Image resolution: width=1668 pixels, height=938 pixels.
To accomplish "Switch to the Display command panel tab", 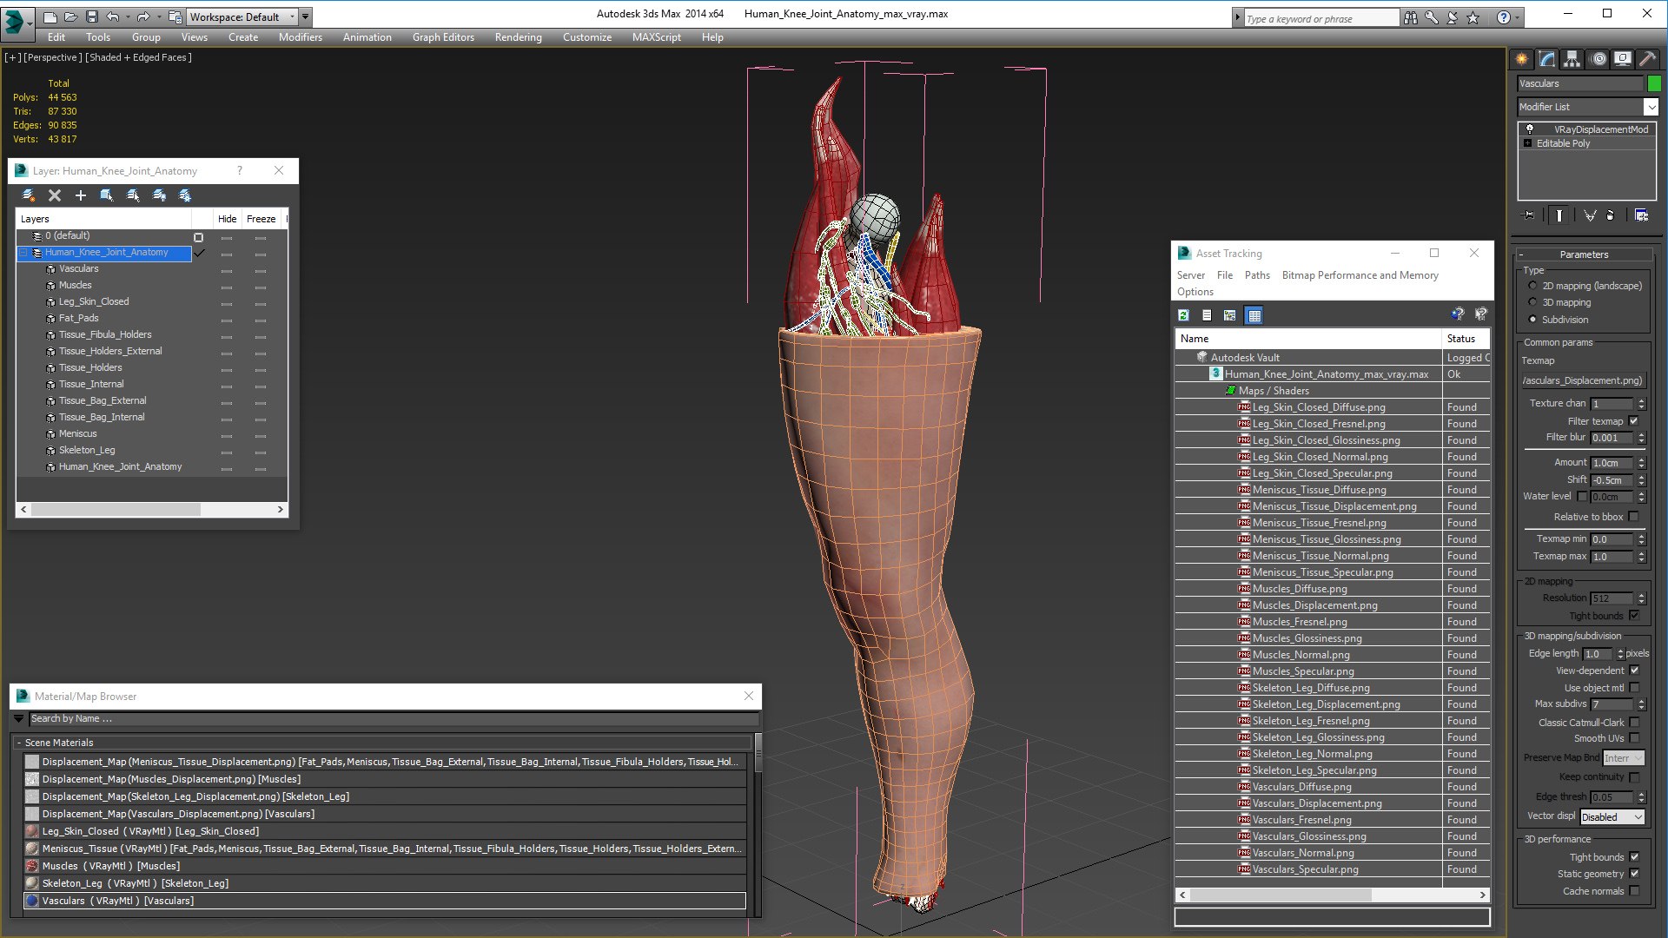I will click(x=1623, y=59).
